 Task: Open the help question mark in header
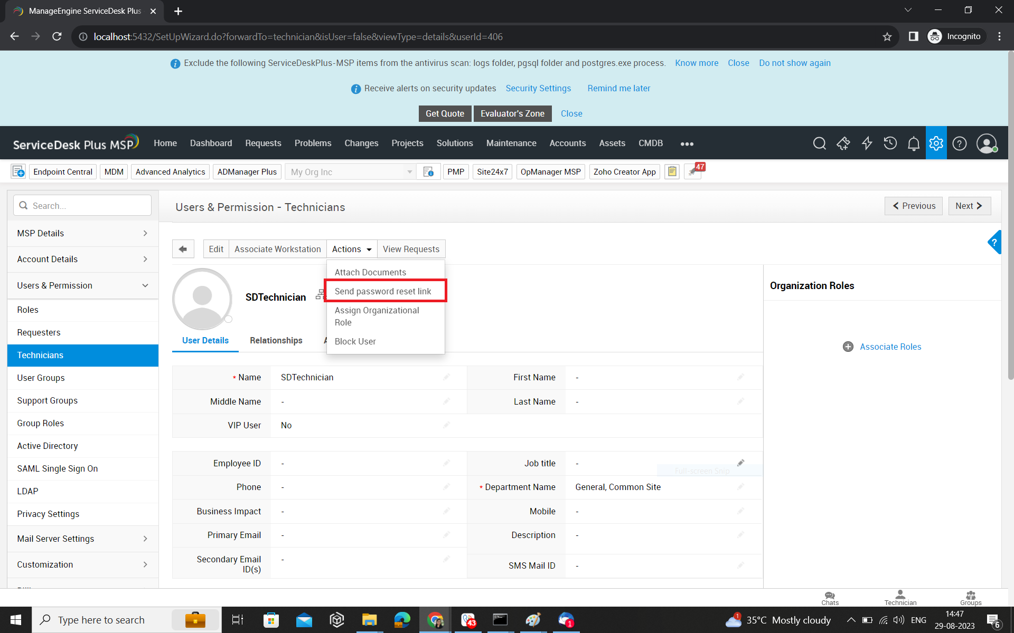pyautogui.click(x=960, y=143)
